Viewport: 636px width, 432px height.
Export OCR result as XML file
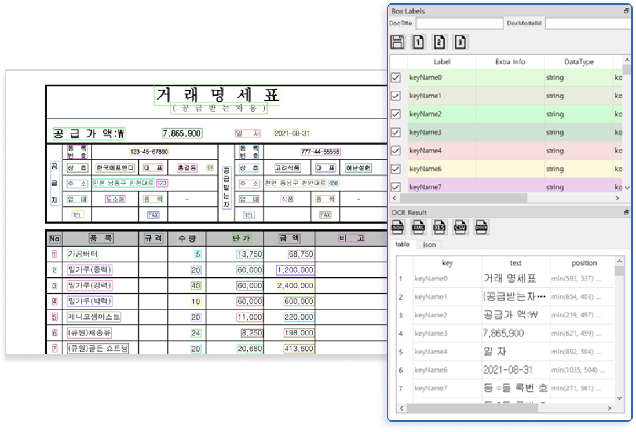pos(418,226)
